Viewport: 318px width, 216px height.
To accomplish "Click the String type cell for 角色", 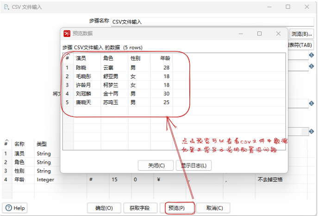I will click(x=44, y=162).
